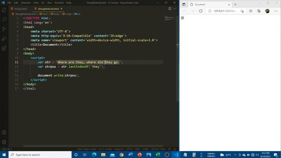Open the View menu
The image size is (281, 158).
(x=36, y=3)
